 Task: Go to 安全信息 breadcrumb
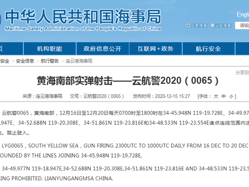coord(25,61)
